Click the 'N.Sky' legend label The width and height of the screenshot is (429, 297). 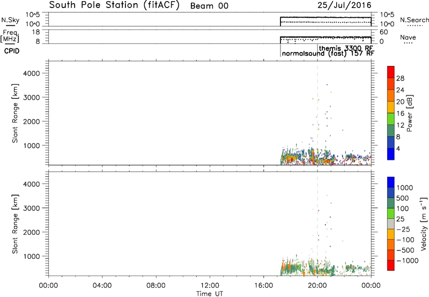10,20
